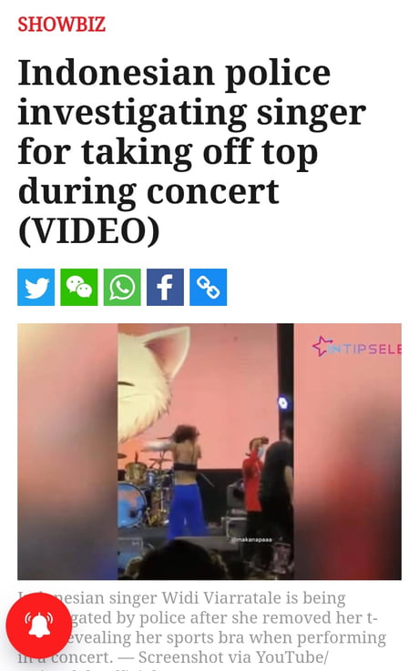
Task: Click the word concert in the headline
Action: click(x=213, y=191)
